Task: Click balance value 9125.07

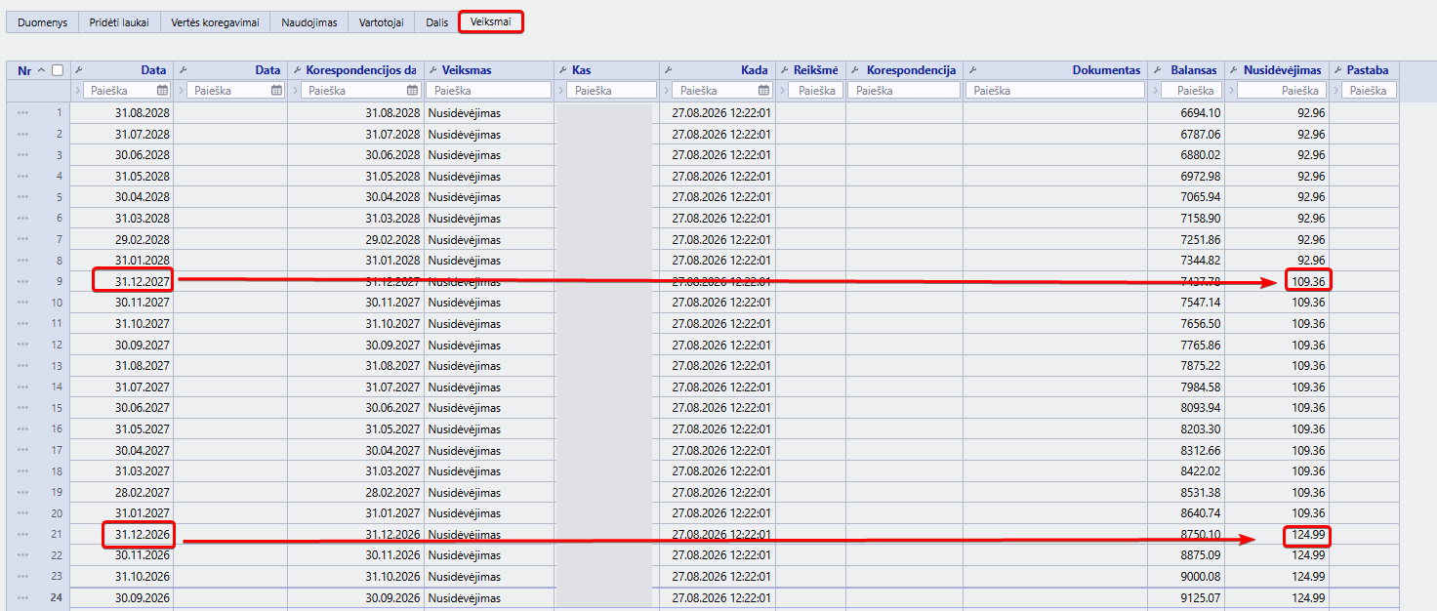Action: (x=1200, y=598)
